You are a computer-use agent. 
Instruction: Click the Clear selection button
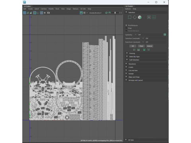[x=141, y=46]
